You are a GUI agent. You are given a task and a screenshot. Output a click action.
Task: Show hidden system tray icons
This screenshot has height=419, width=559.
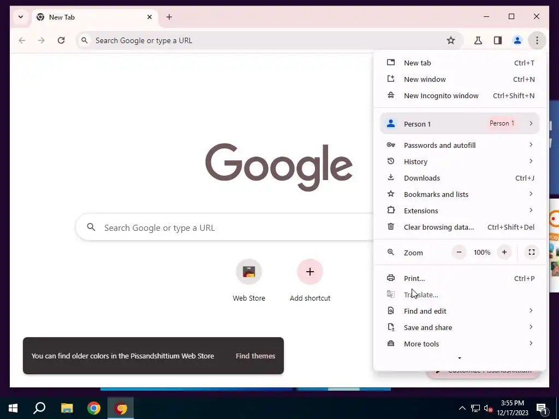[462, 408]
